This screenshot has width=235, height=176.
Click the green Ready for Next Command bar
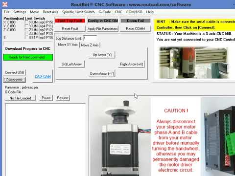28,57
